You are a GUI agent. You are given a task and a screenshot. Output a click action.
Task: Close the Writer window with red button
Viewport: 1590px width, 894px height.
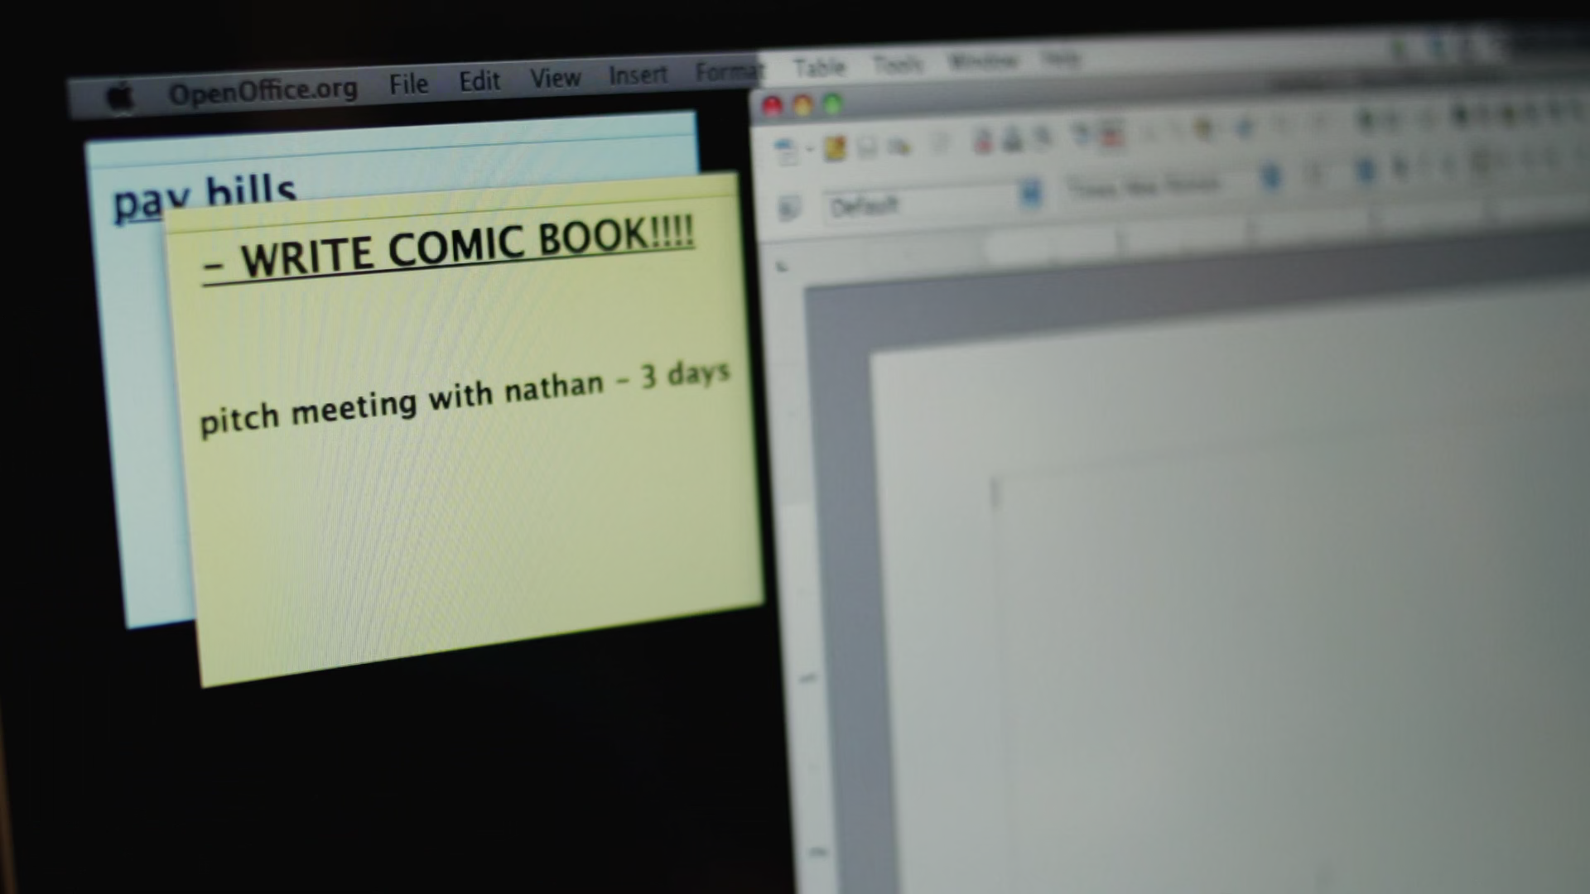(x=772, y=106)
